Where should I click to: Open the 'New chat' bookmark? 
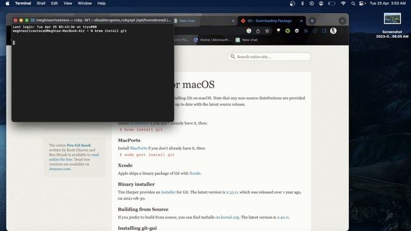click(x=247, y=40)
